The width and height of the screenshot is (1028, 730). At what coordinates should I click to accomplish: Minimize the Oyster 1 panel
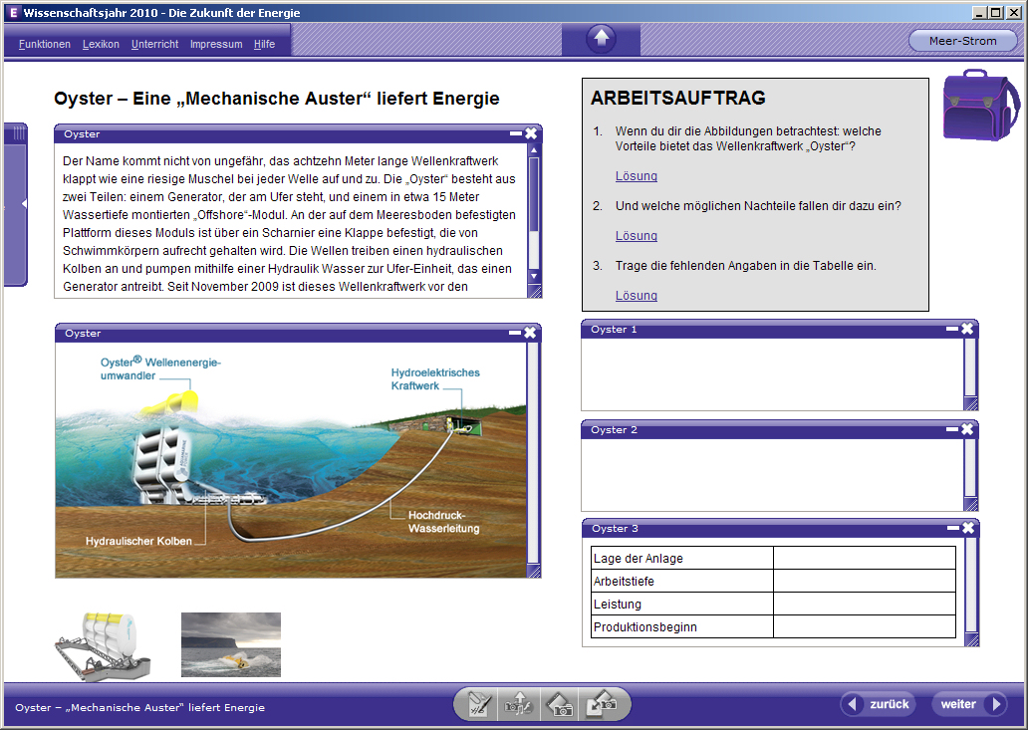[x=952, y=329]
